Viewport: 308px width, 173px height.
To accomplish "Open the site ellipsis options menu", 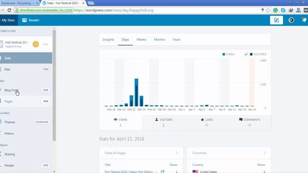I will point(45,44).
